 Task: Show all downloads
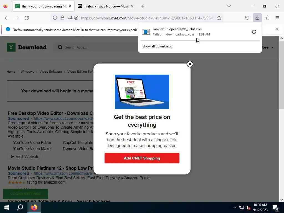point(157,46)
